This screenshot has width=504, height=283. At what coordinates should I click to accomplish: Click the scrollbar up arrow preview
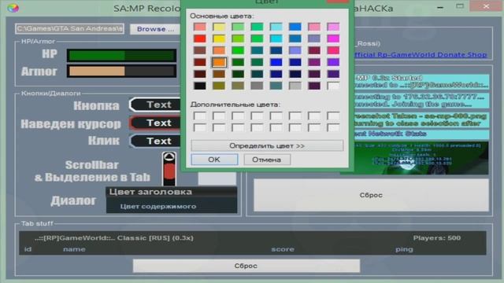pos(169,157)
